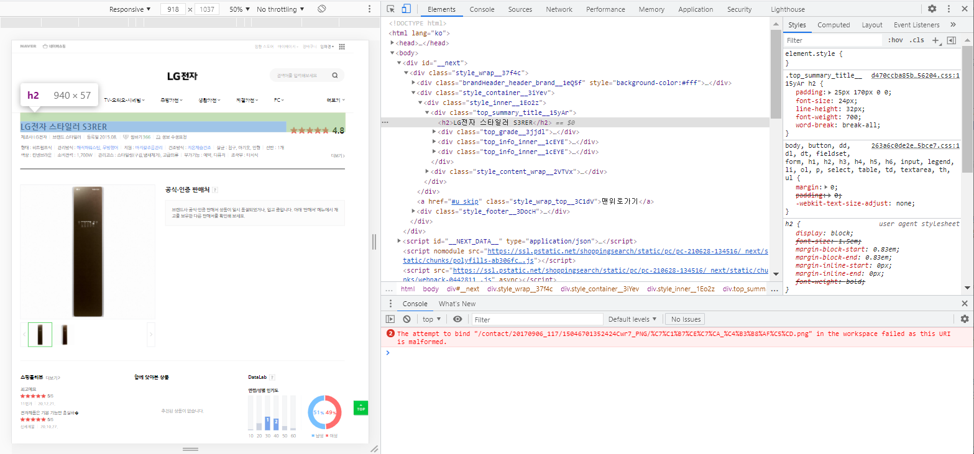Open the What's New drawer tab
Screen dimensions: 974x454
pyautogui.click(x=457, y=304)
